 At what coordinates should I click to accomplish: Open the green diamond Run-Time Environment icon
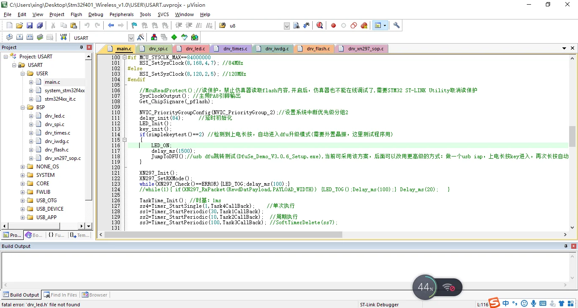pos(174,37)
